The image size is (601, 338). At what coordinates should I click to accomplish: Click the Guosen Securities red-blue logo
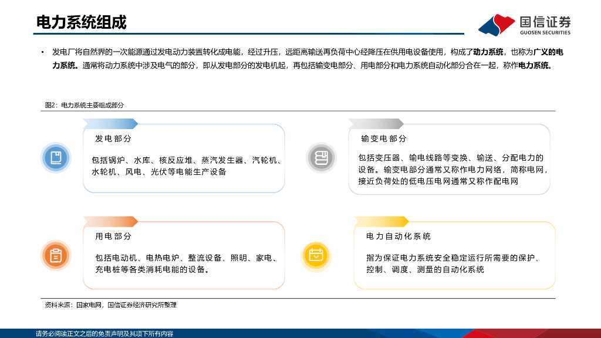[x=497, y=25]
